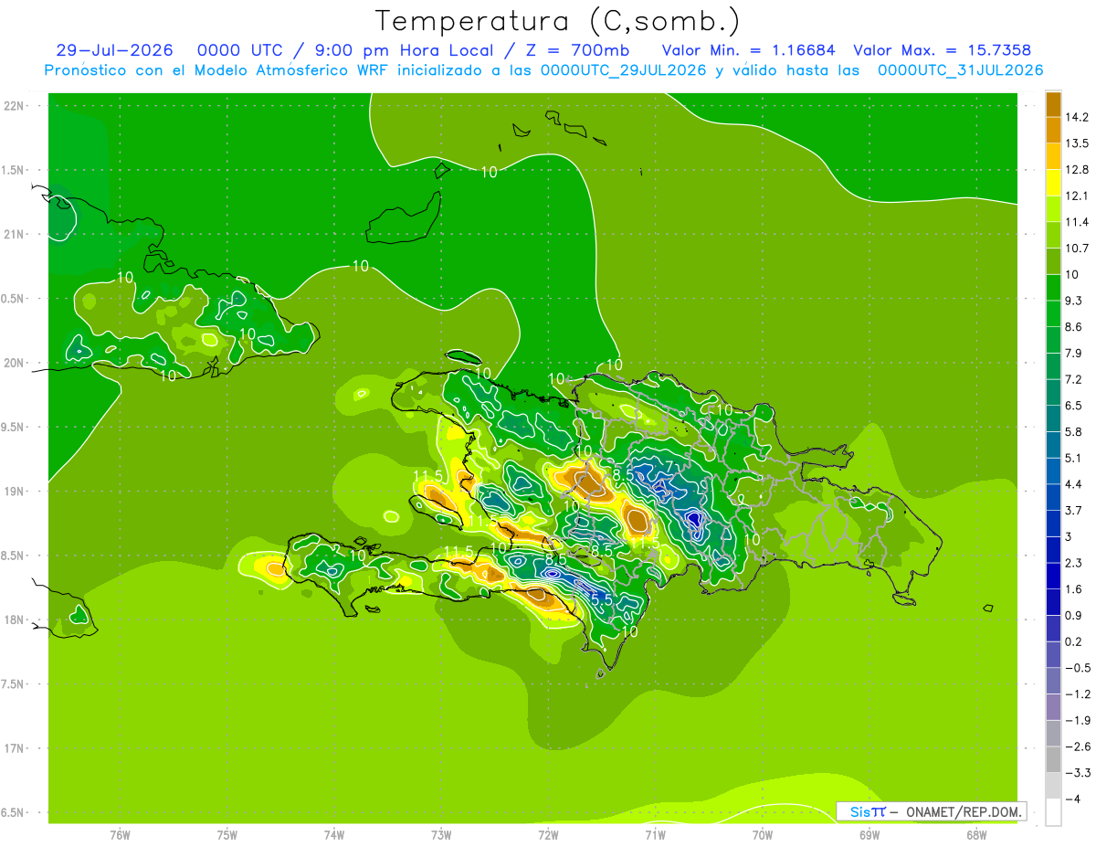
Task: Pick the purple legend swatch between -1.9 and -1.2
Action: pos(1053,706)
